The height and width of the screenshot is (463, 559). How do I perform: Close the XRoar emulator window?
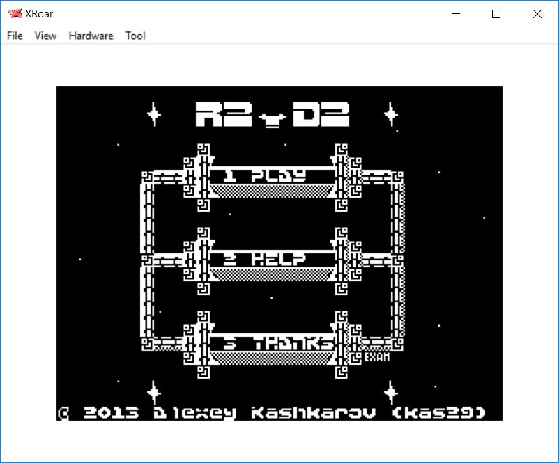(x=537, y=14)
